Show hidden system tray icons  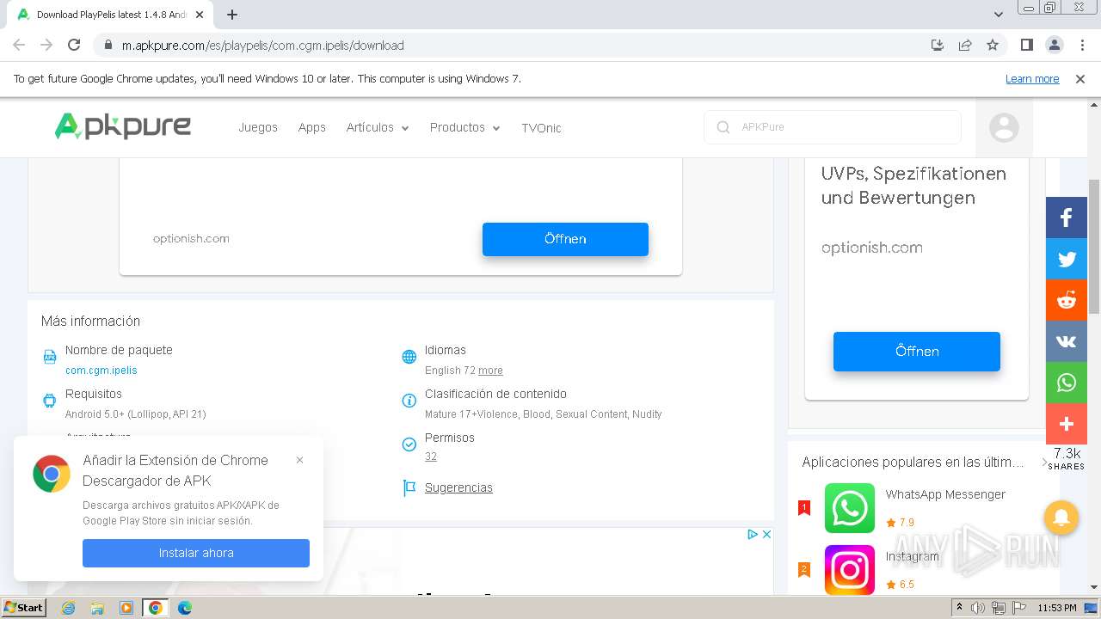point(959,608)
